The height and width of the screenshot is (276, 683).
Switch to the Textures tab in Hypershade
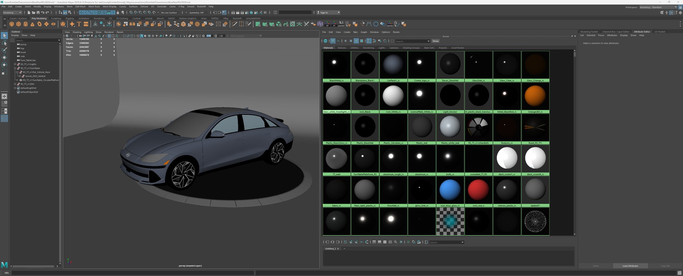point(341,48)
